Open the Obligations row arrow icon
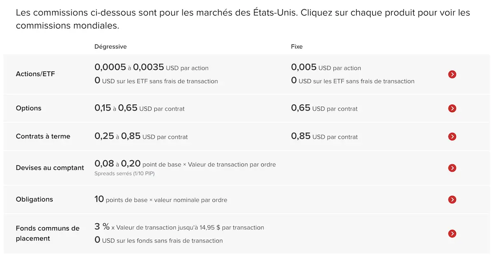The image size is (494, 263). (x=452, y=200)
